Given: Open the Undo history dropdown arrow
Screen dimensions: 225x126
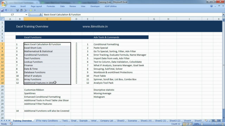Looking at the screenshot, I should (x=8, y=10).
